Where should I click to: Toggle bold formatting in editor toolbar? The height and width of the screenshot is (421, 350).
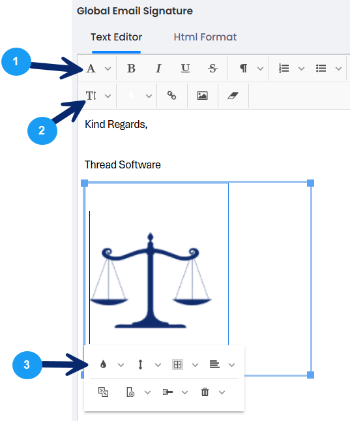tap(131, 69)
